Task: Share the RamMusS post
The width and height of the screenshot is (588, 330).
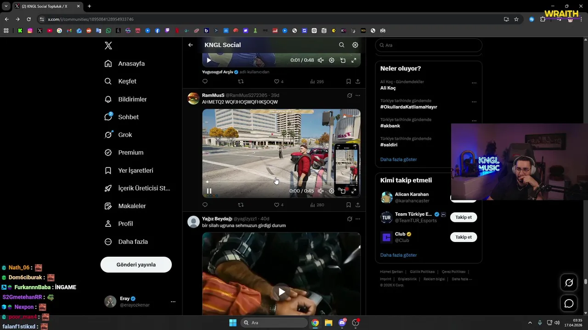Action: coord(358,205)
